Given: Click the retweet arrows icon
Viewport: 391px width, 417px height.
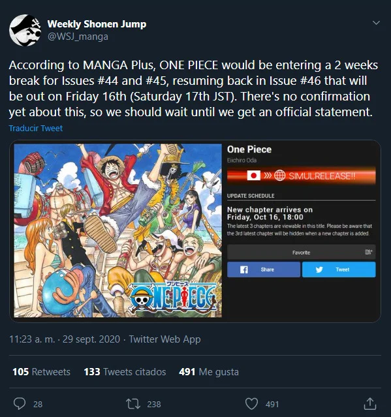Looking at the screenshot, I should click(x=133, y=404).
